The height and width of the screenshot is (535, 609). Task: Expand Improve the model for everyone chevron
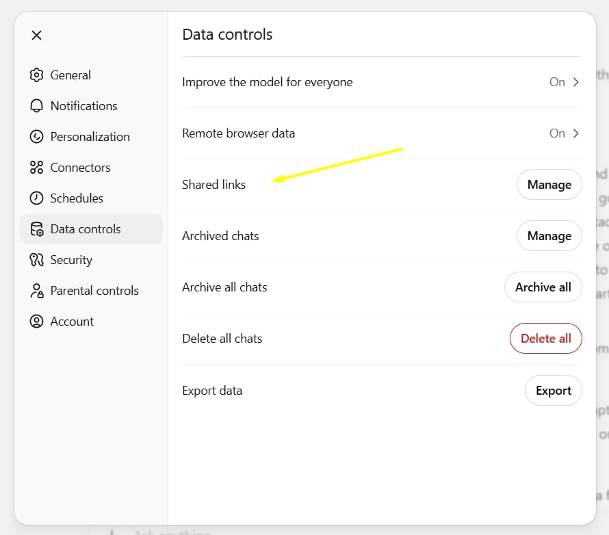point(576,82)
